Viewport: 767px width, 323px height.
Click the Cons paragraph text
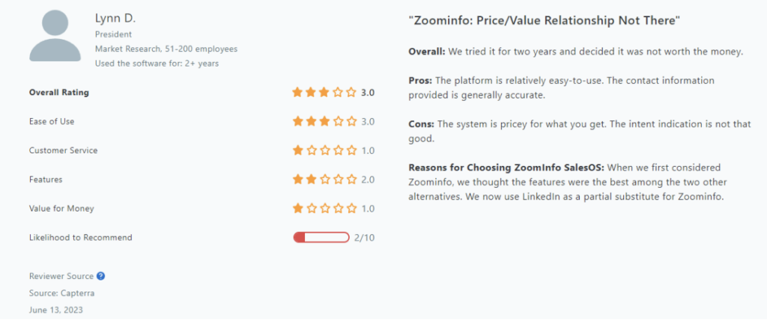[x=580, y=132]
